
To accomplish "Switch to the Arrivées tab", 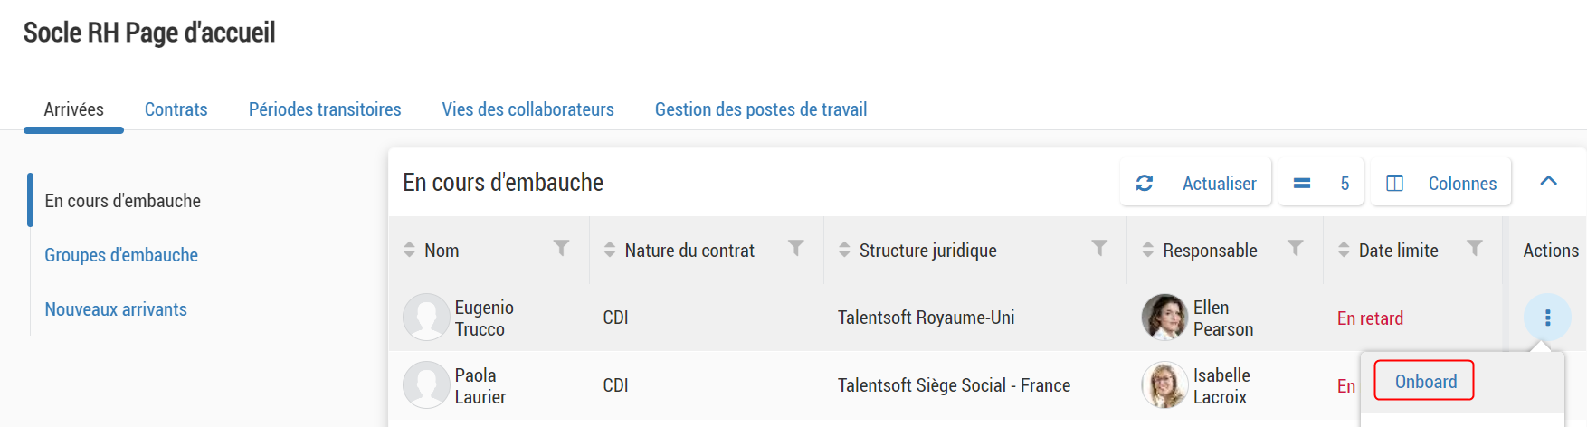I will [73, 109].
